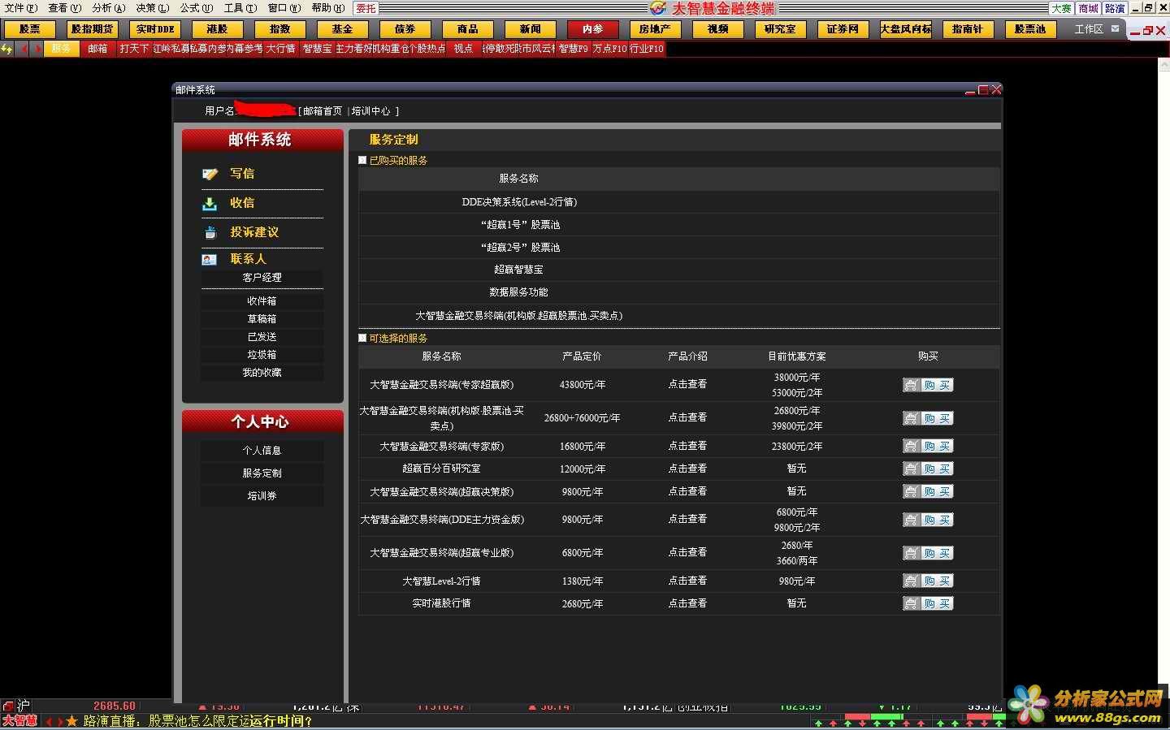
Task: Select the 股票池 toolbar button
Action: coord(1031,29)
